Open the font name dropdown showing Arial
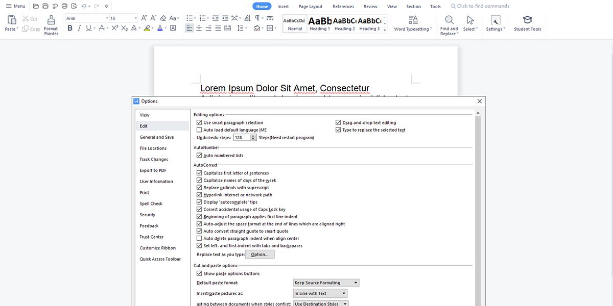The image size is (613, 306). [x=86, y=18]
